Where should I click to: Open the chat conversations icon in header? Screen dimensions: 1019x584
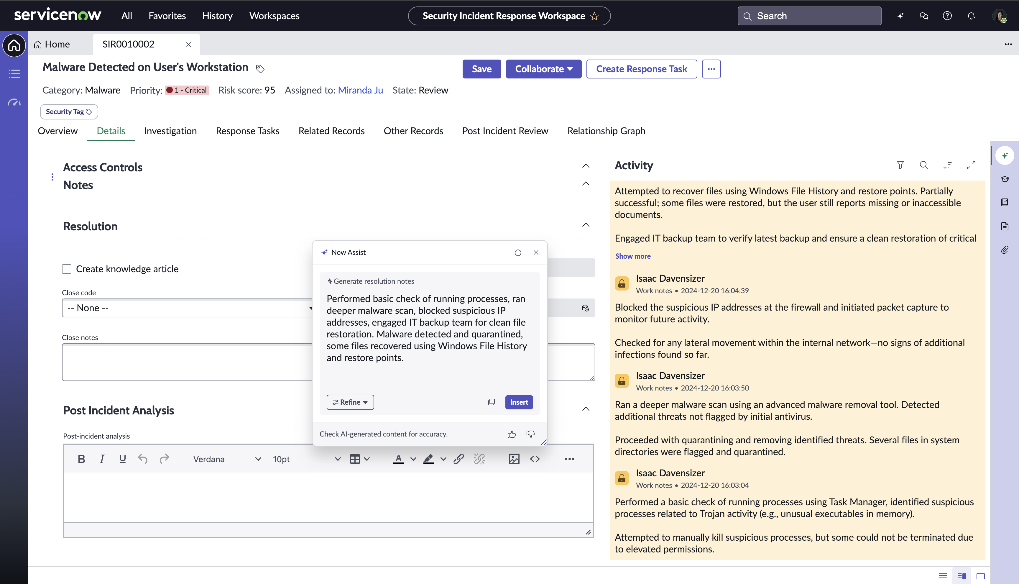click(923, 16)
